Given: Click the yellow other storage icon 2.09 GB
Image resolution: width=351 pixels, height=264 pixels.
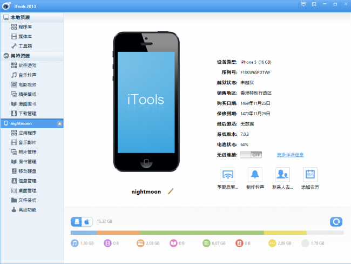Looking at the screenshot, I should [x=272, y=243].
